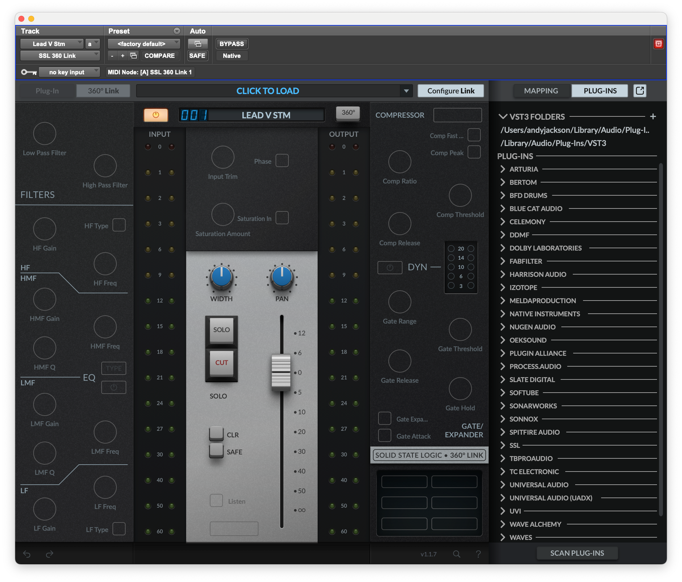Toggle the Saturation In checkbox
682x582 pixels.
pos(282,218)
